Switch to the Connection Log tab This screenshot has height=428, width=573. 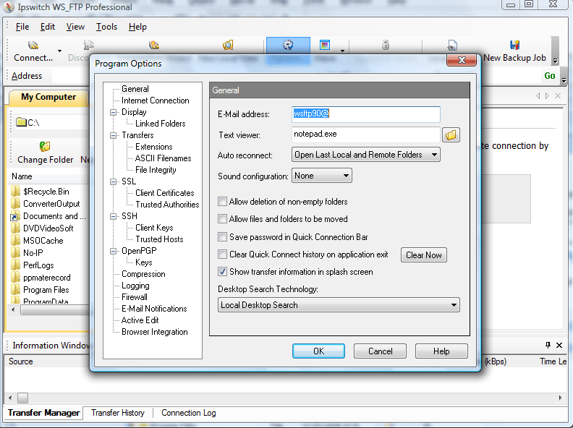[189, 413]
